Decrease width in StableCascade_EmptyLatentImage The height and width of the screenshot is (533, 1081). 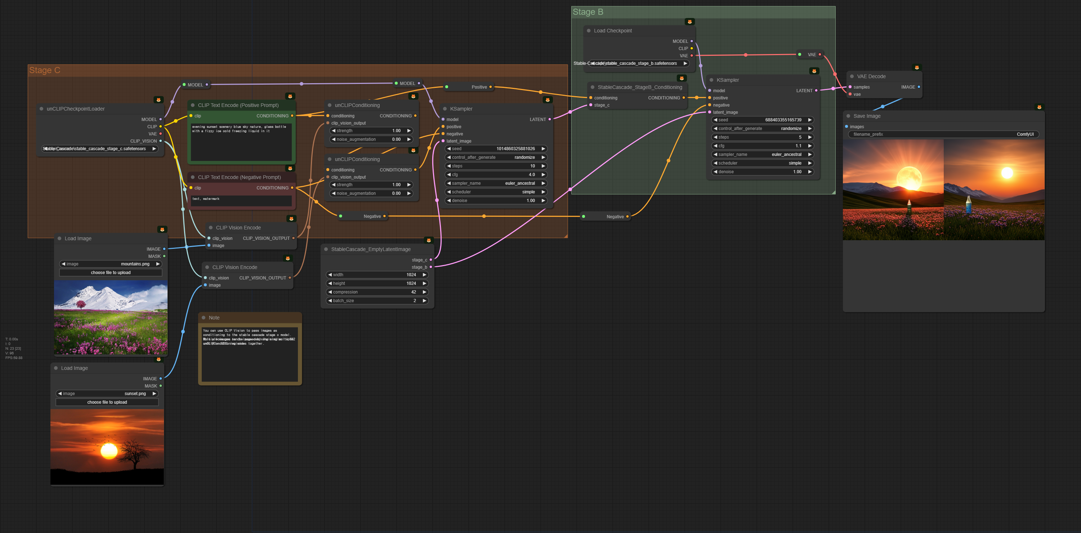coord(330,275)
